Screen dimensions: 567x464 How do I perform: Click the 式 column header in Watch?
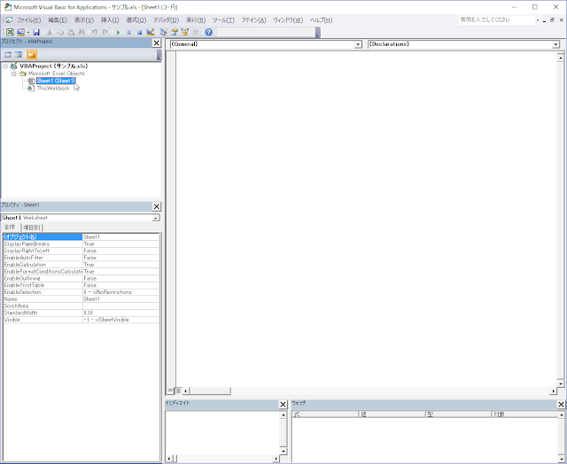pyautogui.click(x=325, y=414)
